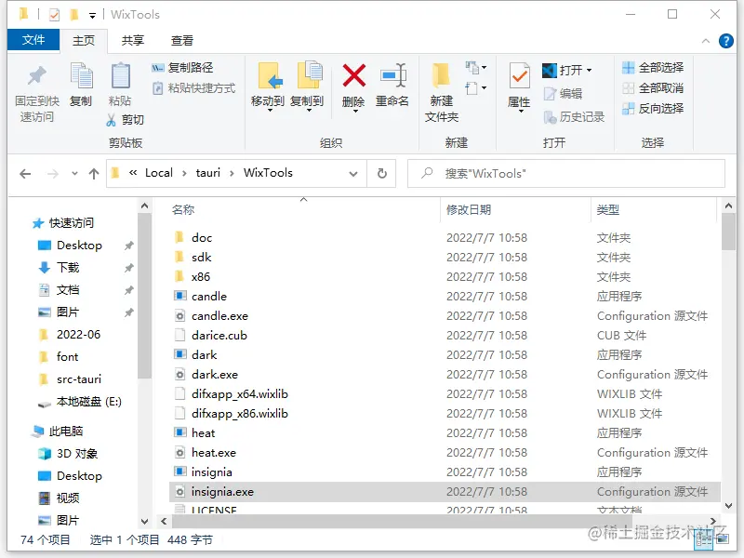Open the address bar dropdown arrow
The image size is (744, 558).
(x=352, y=173)
